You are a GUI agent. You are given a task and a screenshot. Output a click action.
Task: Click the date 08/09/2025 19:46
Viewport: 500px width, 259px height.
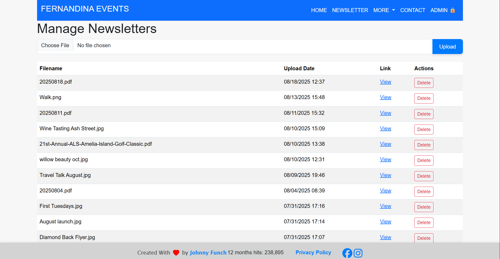tap(304, 175)
